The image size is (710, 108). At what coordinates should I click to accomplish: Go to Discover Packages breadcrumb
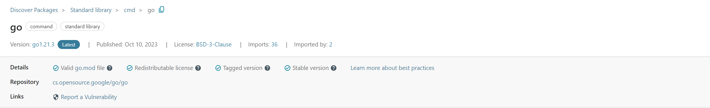[34, 10]
